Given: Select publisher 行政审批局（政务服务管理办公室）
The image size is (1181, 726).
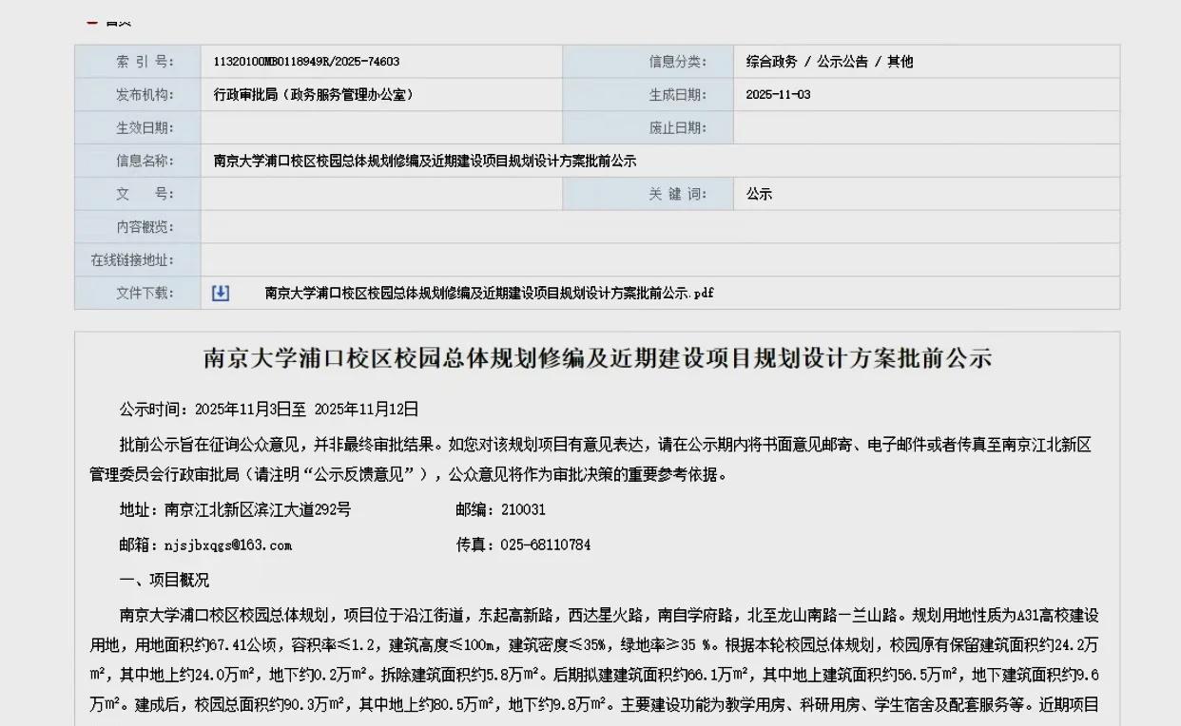Looking at the screenshot, I should click(x=313, y=95).
